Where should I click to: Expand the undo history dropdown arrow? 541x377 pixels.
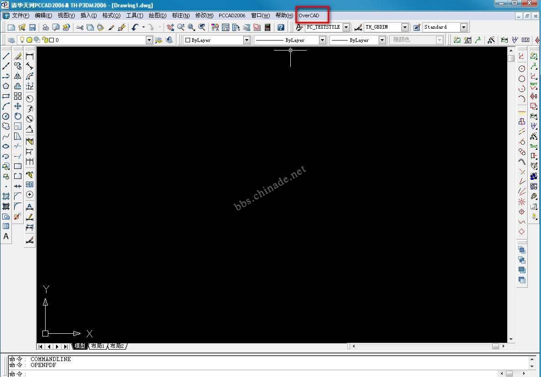click(x=144, y=27)
